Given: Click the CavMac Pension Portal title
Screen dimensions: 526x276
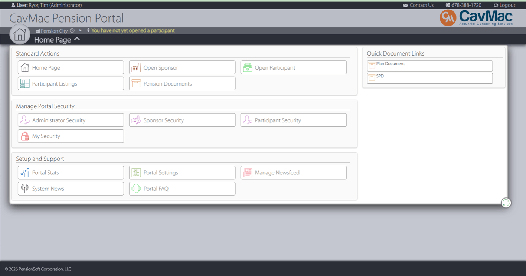Looking at the screenshot, I should (x=66, y=18).
